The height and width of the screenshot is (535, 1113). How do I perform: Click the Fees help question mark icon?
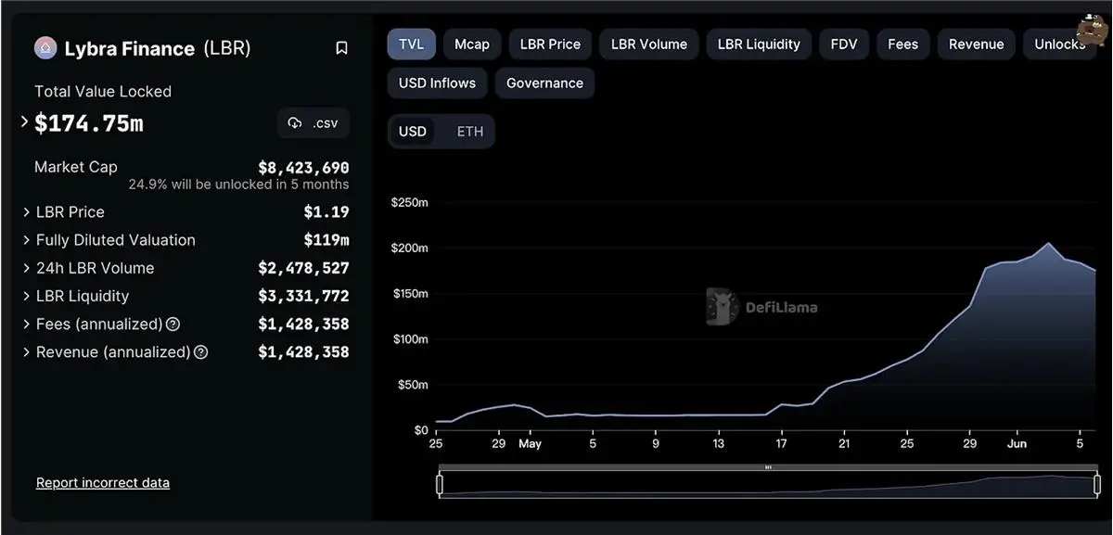[173, 325]
